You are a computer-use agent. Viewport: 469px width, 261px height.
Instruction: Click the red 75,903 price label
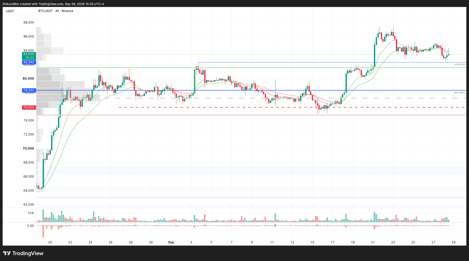(29, 107)
